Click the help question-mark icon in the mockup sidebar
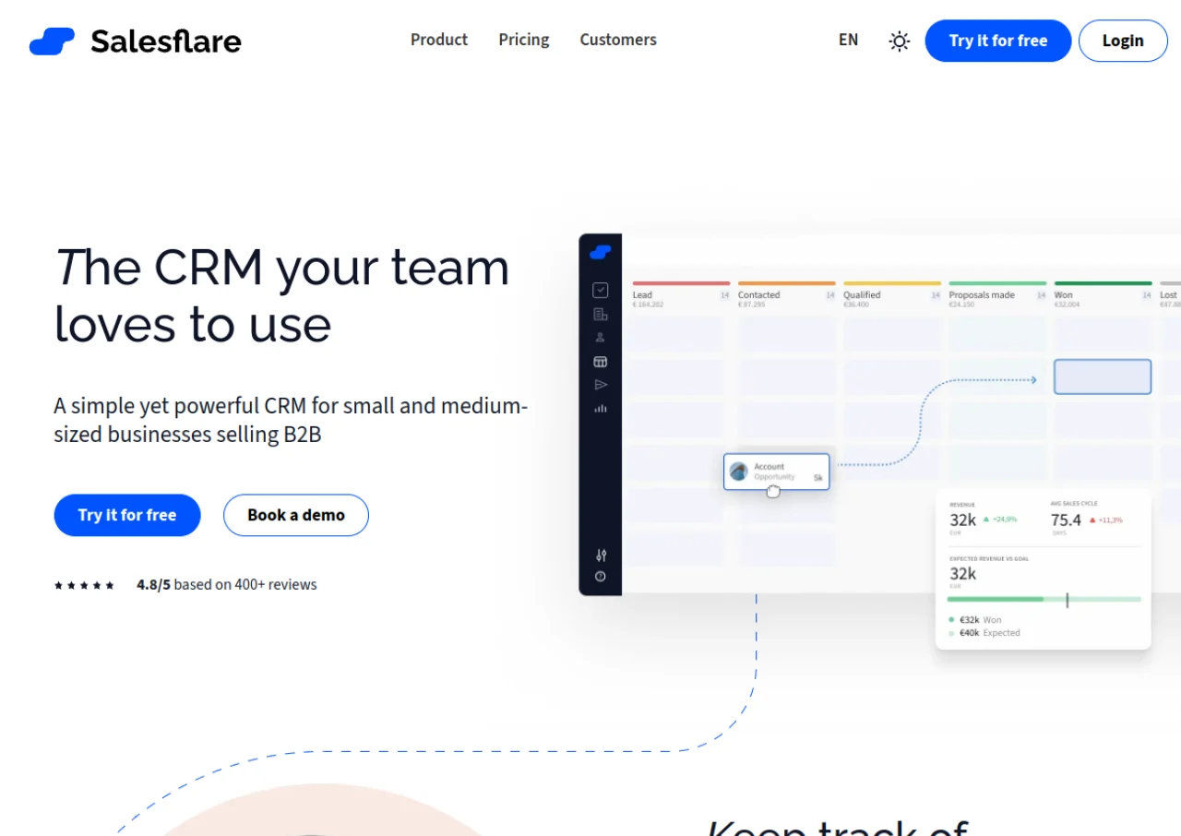The height and width of the screenshot is (836, 1181). (x=601, y=577)
